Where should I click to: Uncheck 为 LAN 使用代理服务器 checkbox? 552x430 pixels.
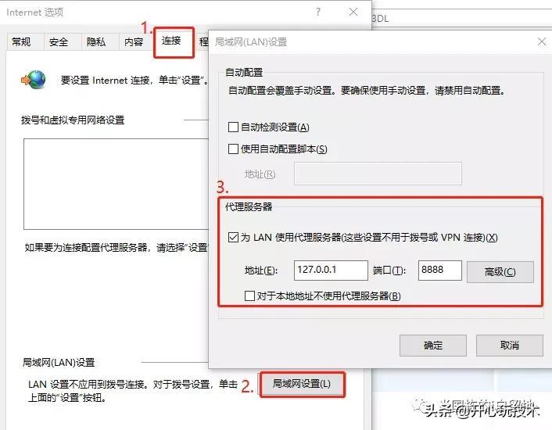[x=233, y=238]
